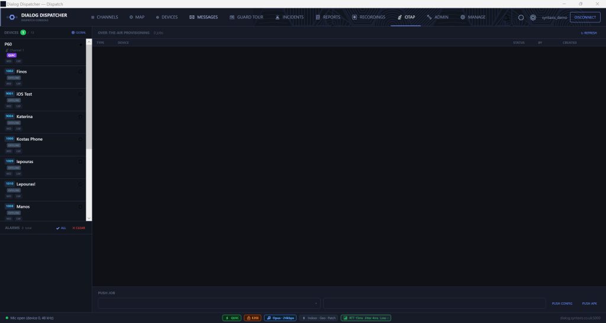Click the Indoor Geo Patch status badge
This screenshot has width=606, height=323.
tap(318, 318)
